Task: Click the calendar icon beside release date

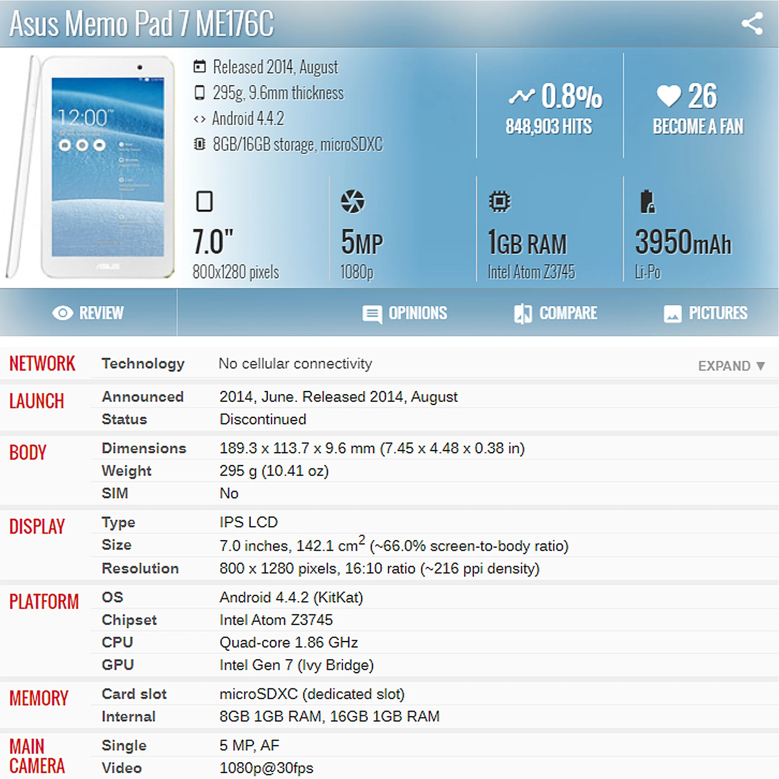Action: (x=200, y=67)
